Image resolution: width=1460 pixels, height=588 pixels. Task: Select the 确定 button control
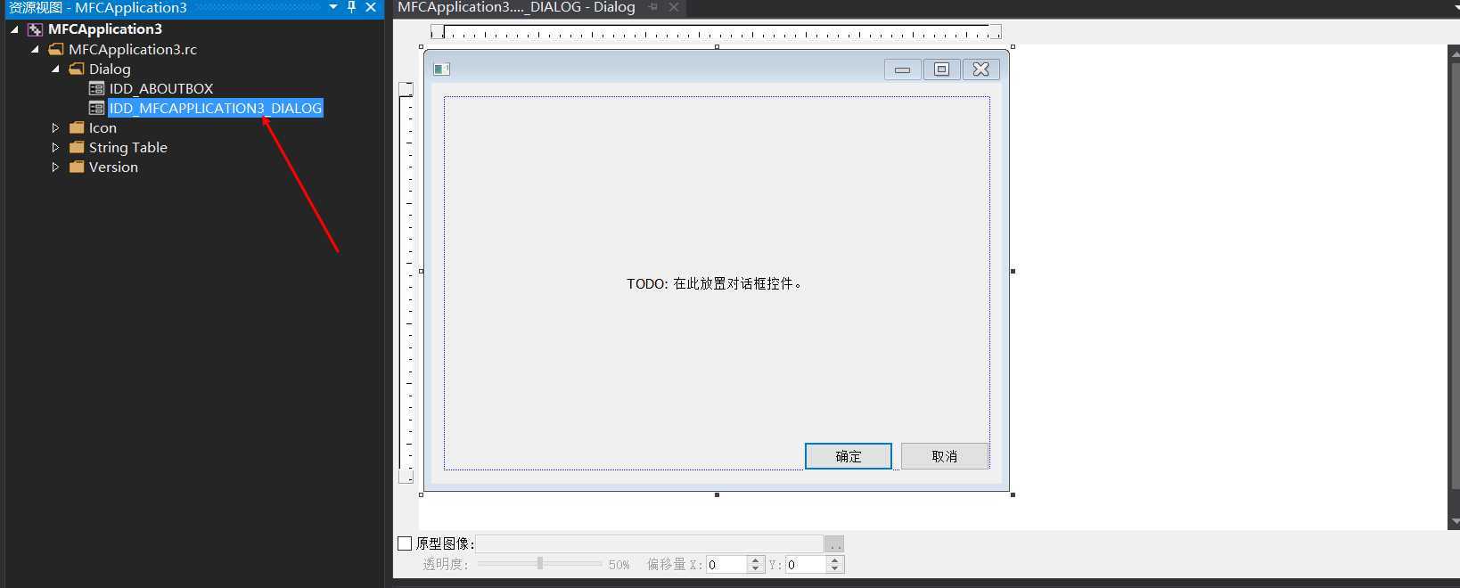849,456
